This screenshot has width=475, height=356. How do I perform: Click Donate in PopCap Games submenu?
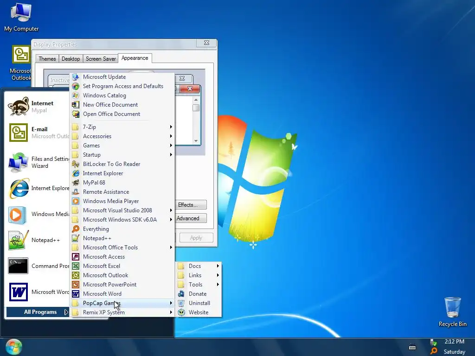click(x=199, y=294)
